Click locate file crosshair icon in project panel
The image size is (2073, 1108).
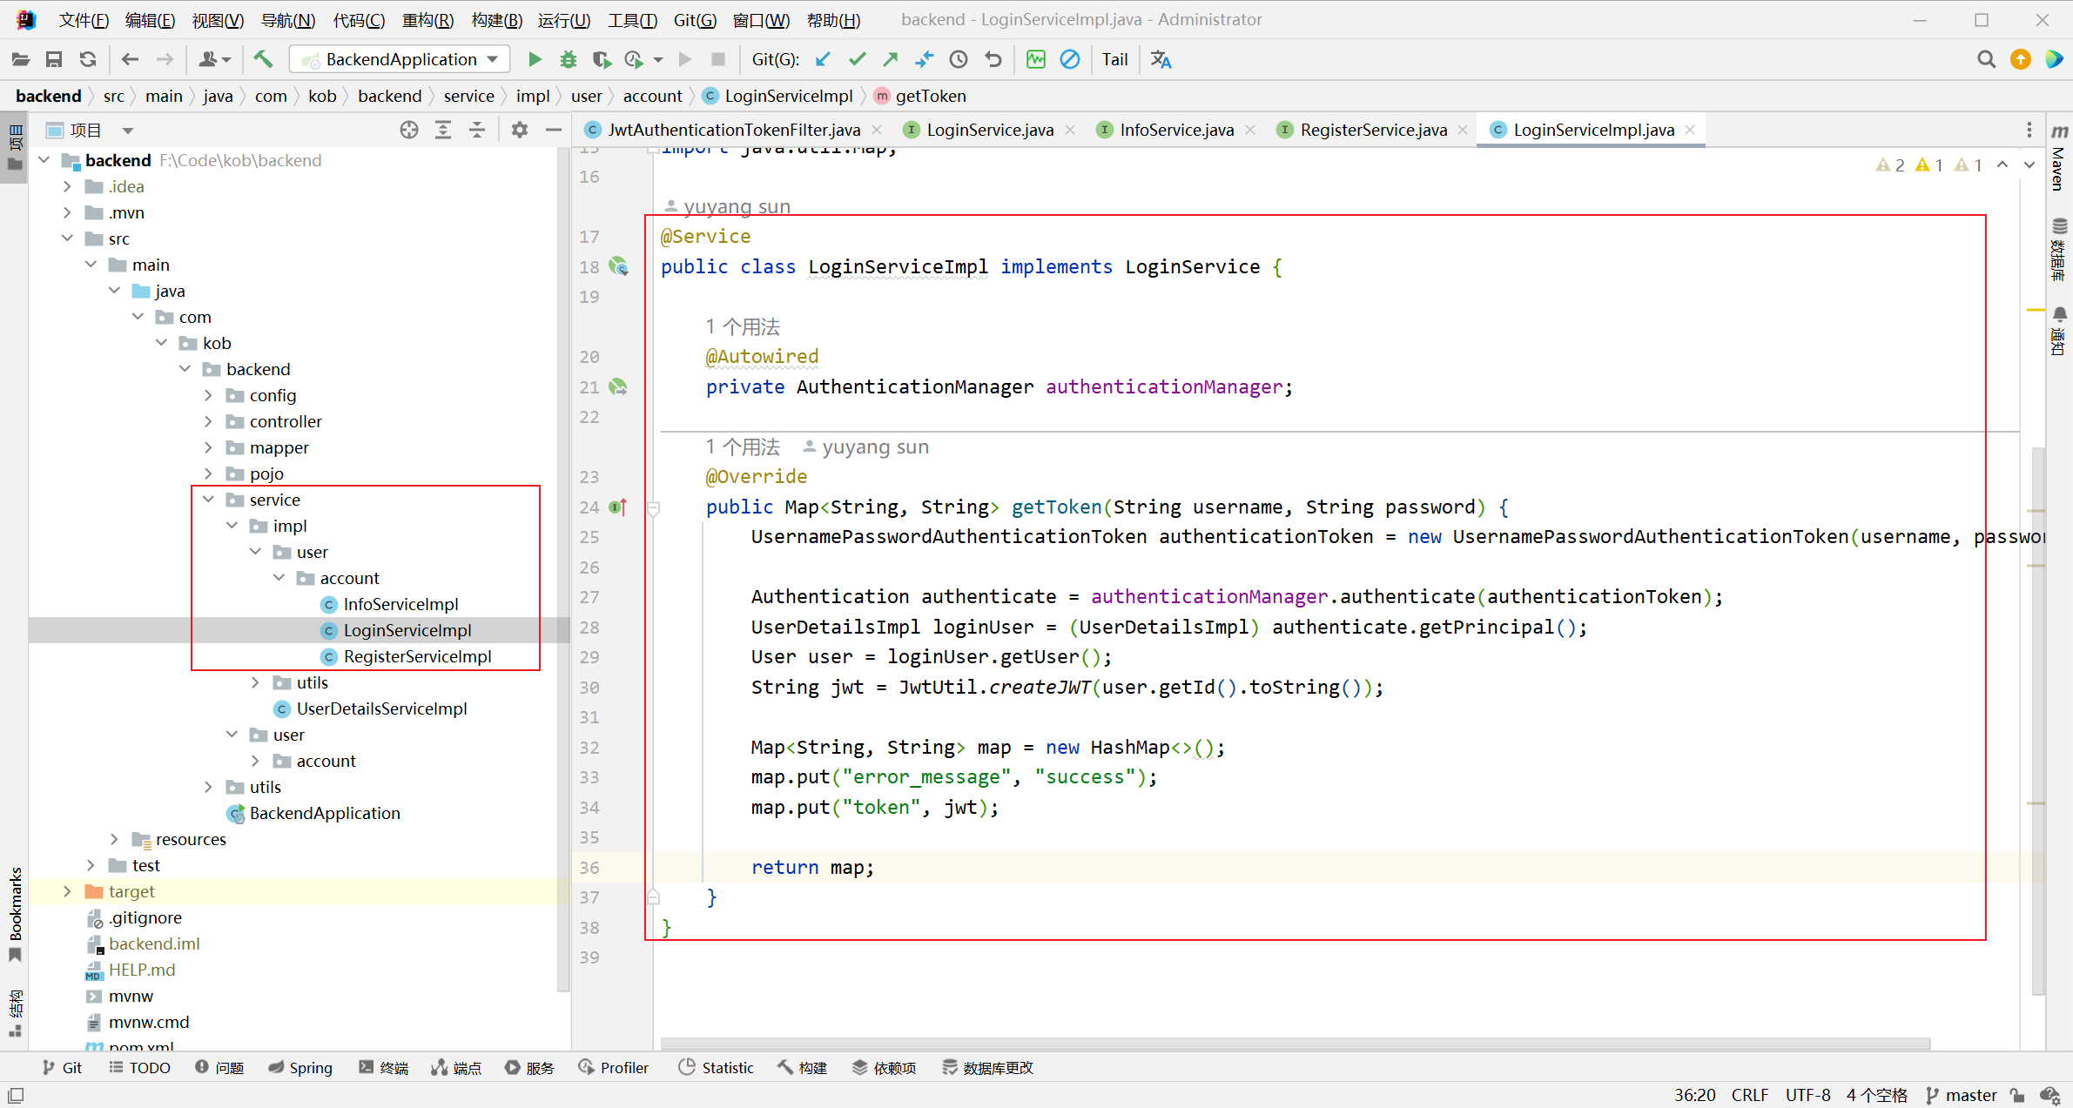(x=409, y=130)
